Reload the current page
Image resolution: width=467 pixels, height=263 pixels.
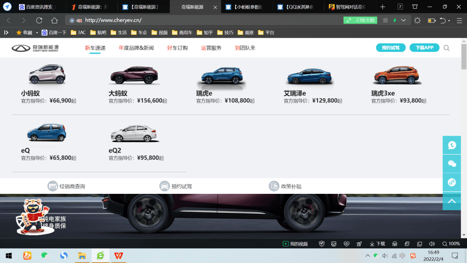(39, 20)
